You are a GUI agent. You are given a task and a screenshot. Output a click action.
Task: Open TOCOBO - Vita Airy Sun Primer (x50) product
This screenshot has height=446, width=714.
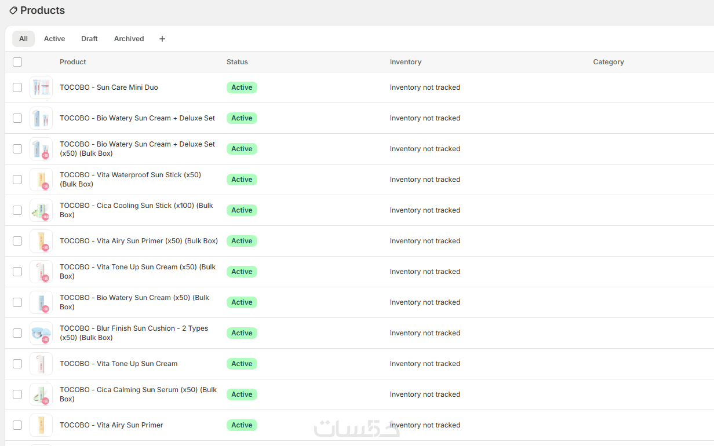139,241
